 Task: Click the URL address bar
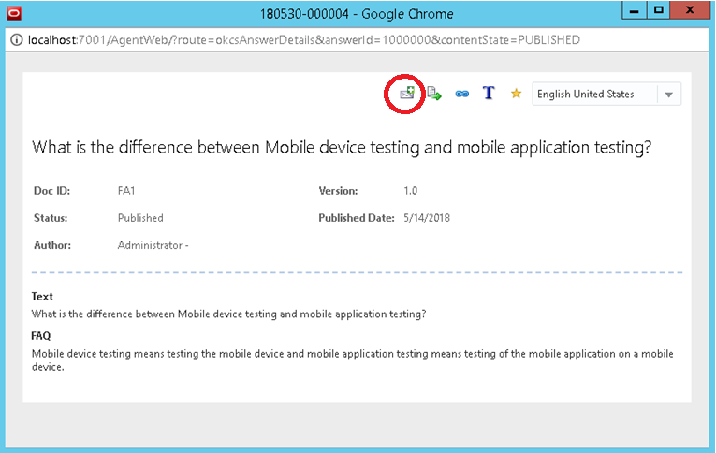tap(358, 40)
